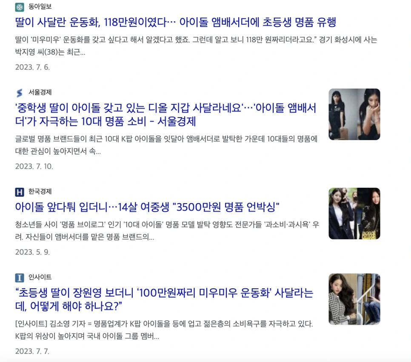Click the 한국경제 H logo icon
This screenshot has height=362, width=411.
(20, 192)
